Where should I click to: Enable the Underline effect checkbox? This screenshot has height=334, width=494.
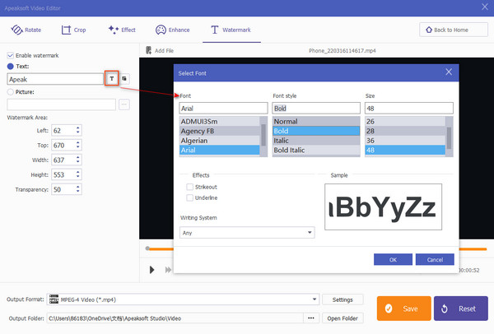click(x=189, y=197)
